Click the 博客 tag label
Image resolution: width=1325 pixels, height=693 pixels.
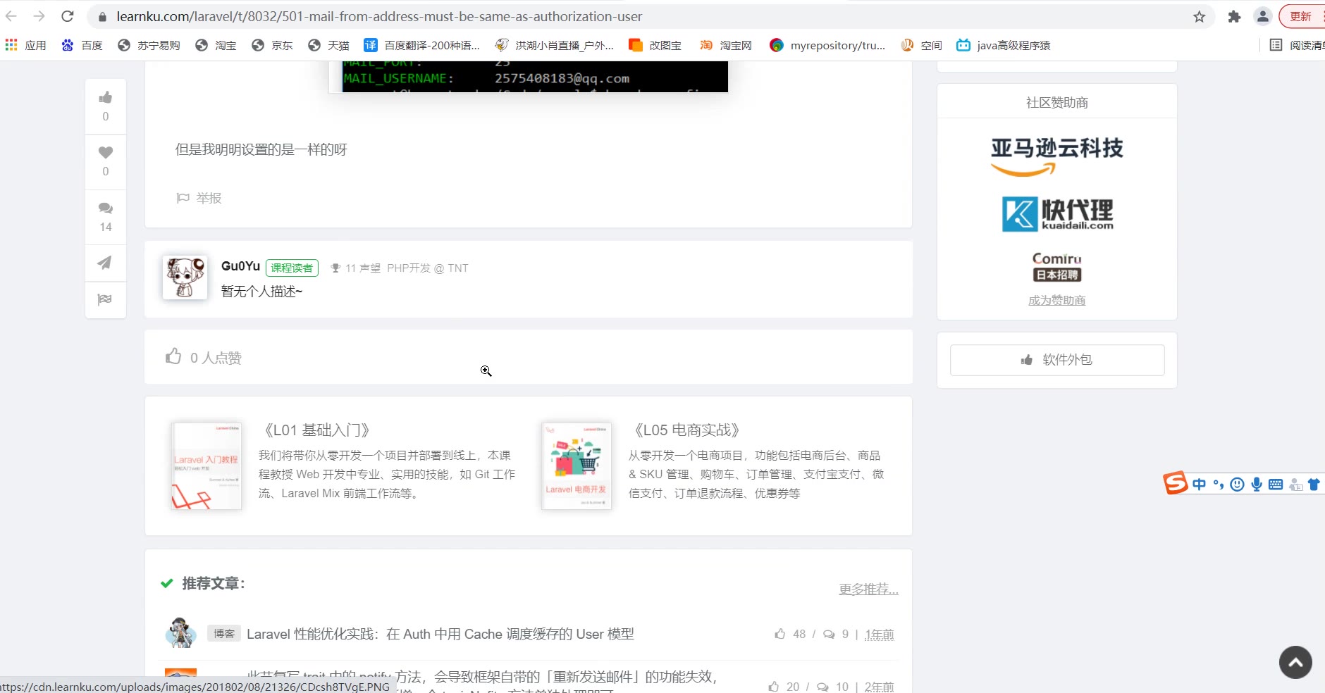coord(224,634)
